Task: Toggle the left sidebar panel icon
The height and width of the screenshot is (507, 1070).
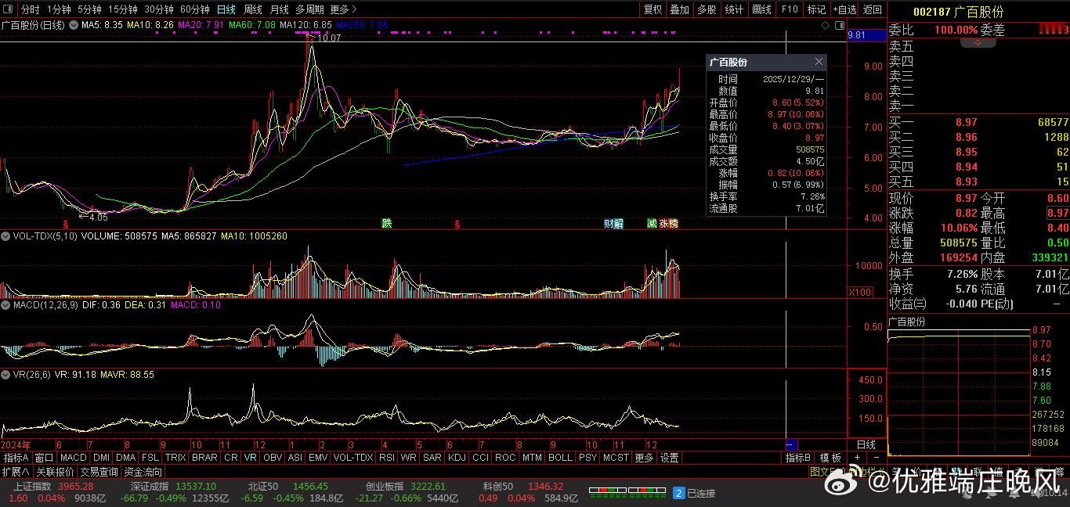Action: (9, 9)
